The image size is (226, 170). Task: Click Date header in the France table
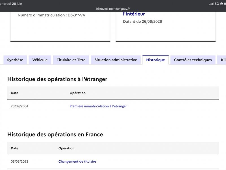[15, 148]
